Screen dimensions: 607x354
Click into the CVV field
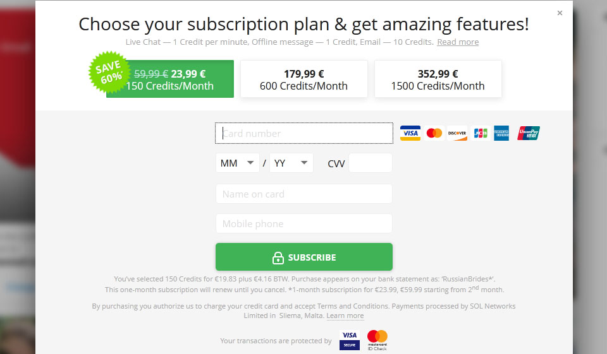[x=371, y=163]
